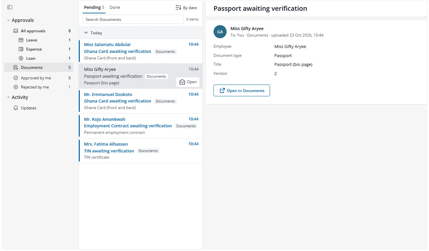
Task: Click the Approved by me checkmark icon
Action: pyautogui.click(x=16, y=78)
